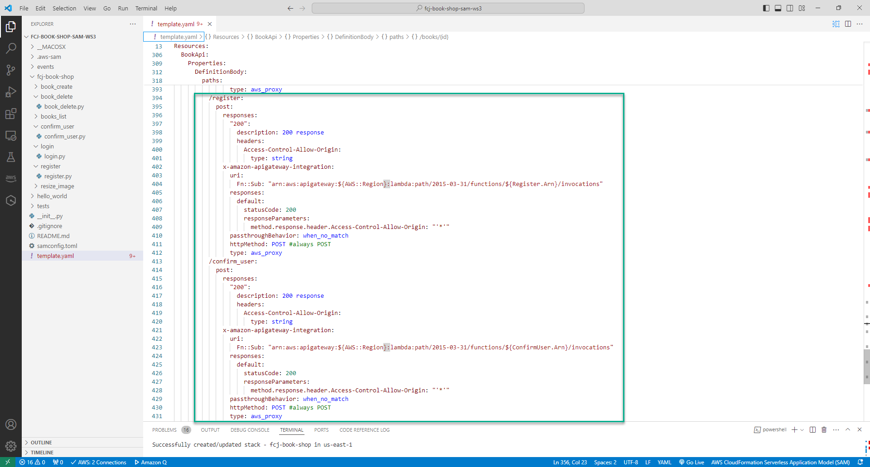Click Go Live in status bar

coord(691,462)
